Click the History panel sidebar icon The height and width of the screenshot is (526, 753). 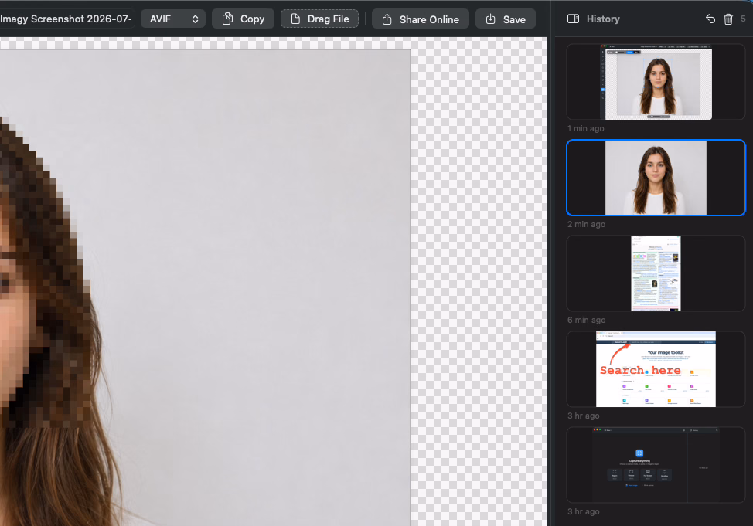pyautogui.click(x=573, y=19)
